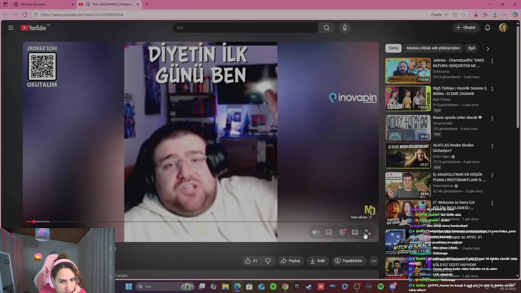The height and width of the screenshot is (293, 521).
Task: Click the Windows taskbar Ara search box
Action: pos(166,286)
